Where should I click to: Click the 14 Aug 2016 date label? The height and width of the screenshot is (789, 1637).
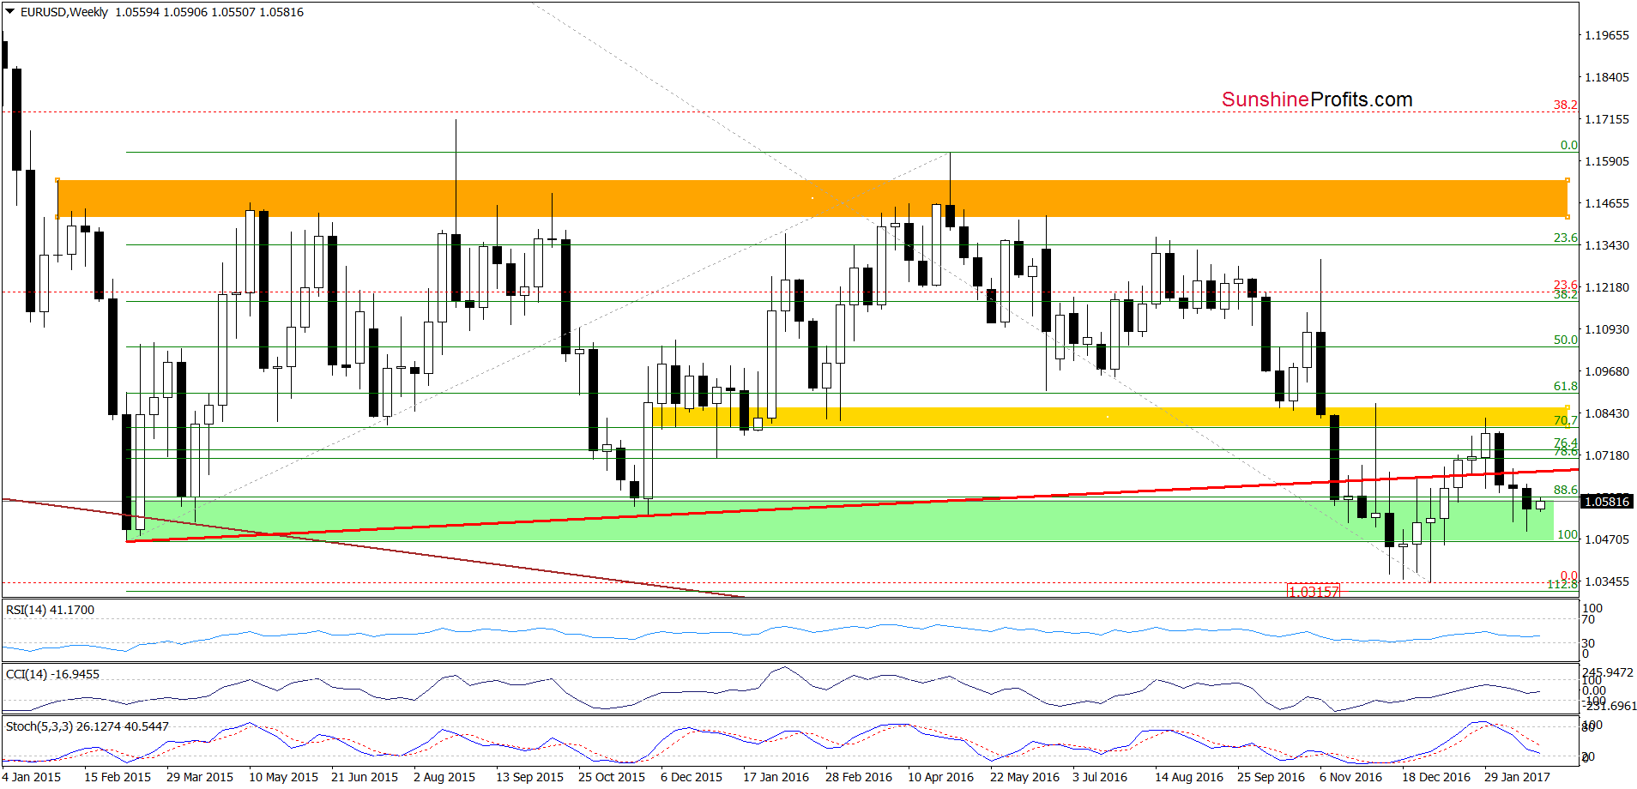[x=1189, y=777]
